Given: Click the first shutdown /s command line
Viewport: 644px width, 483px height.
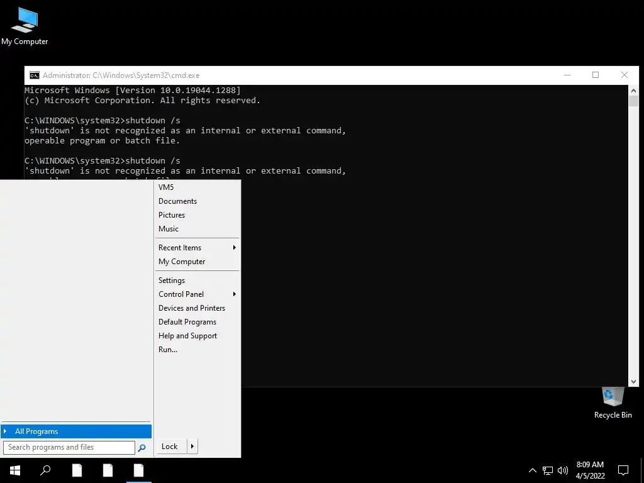Looking at the screenshot, I should (103, 121).
